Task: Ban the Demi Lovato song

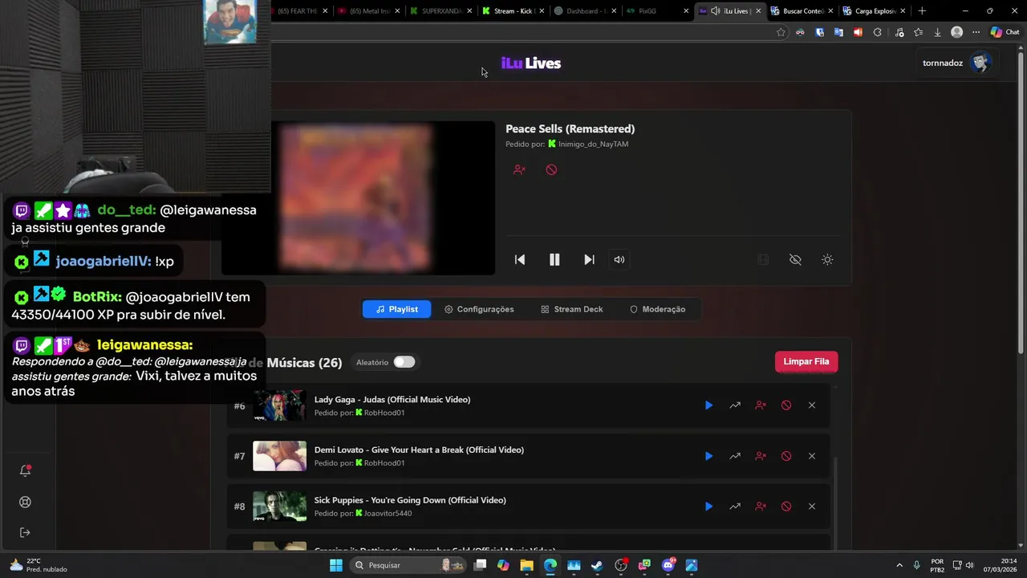Action: tap(786, 456)
